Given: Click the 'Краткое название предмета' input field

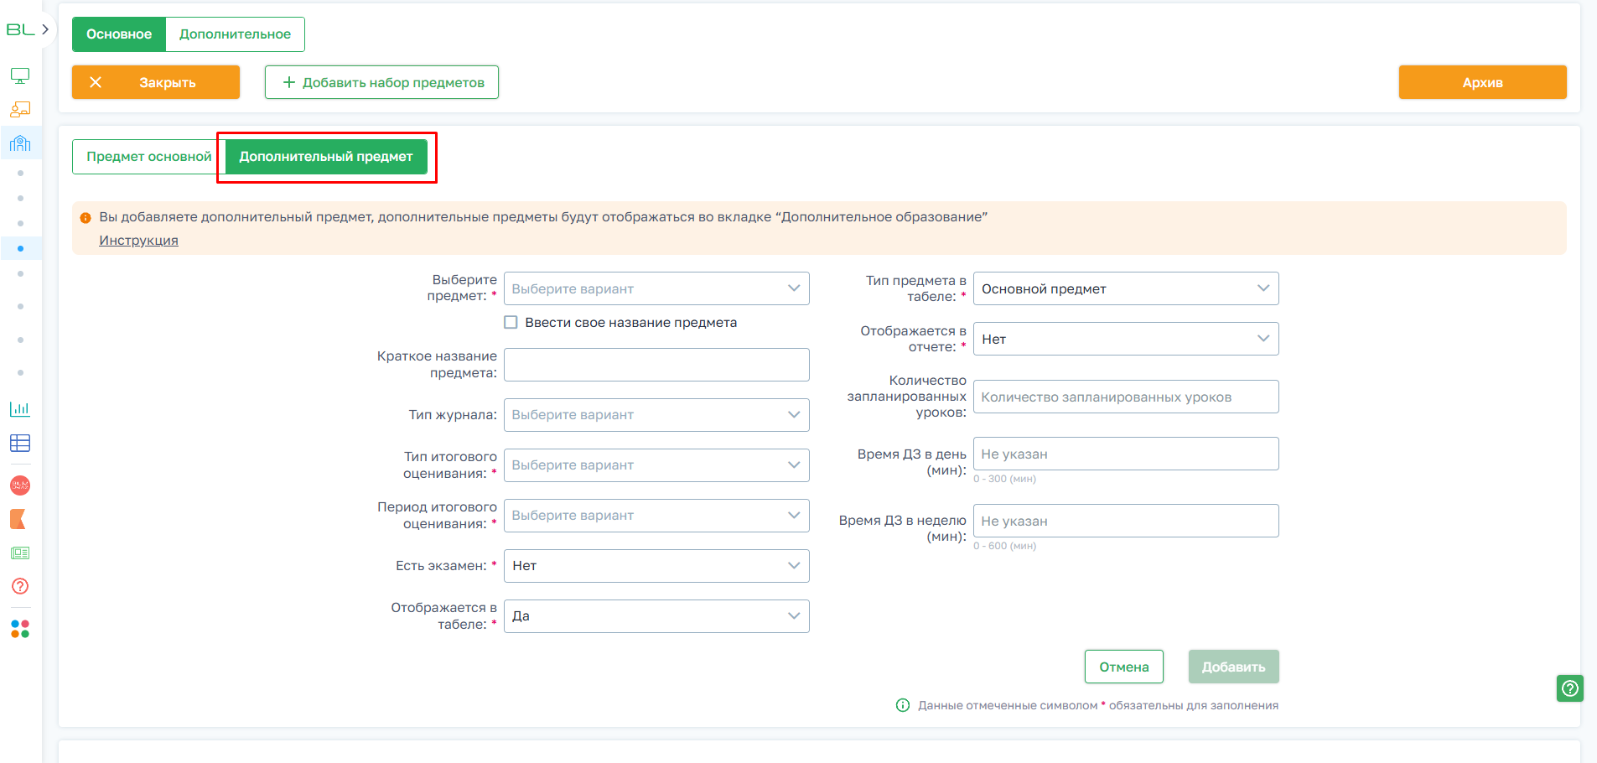Looking at the screenshot, I should [656, 365].
